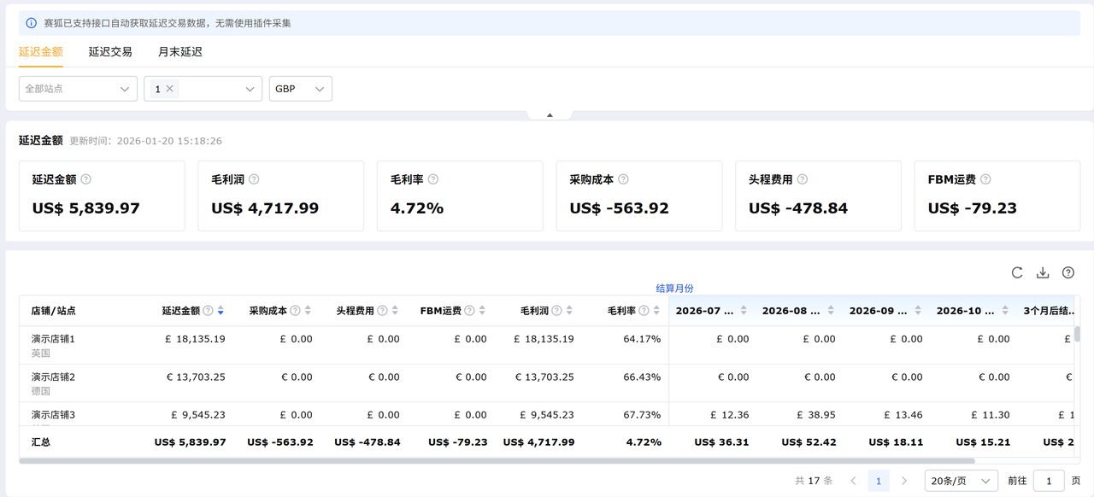Screen dimensions: 1094x497
Task: Open the 全部站点 site dropdown
Action: pyautogui.click(x=78, y=89)
